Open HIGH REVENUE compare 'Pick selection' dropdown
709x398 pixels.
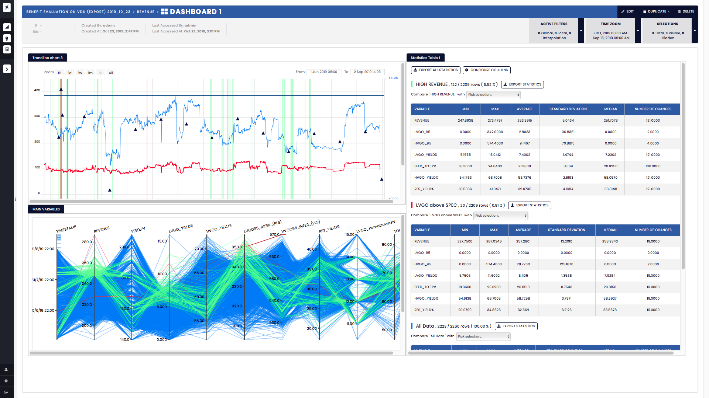[493, 95]
